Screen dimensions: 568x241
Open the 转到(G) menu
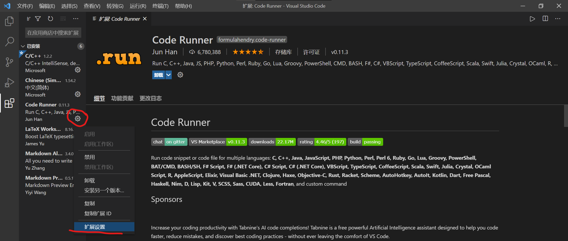point(115,6)
